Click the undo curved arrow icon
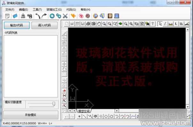Image resolution: width=193 pixels, height=127 pixels. (x=38, y=16)
